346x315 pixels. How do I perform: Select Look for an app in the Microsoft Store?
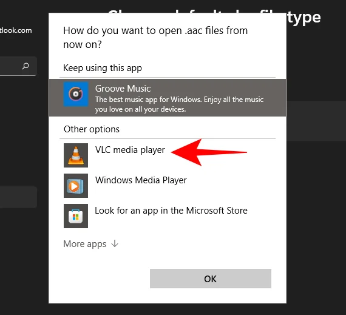(171, 211)
